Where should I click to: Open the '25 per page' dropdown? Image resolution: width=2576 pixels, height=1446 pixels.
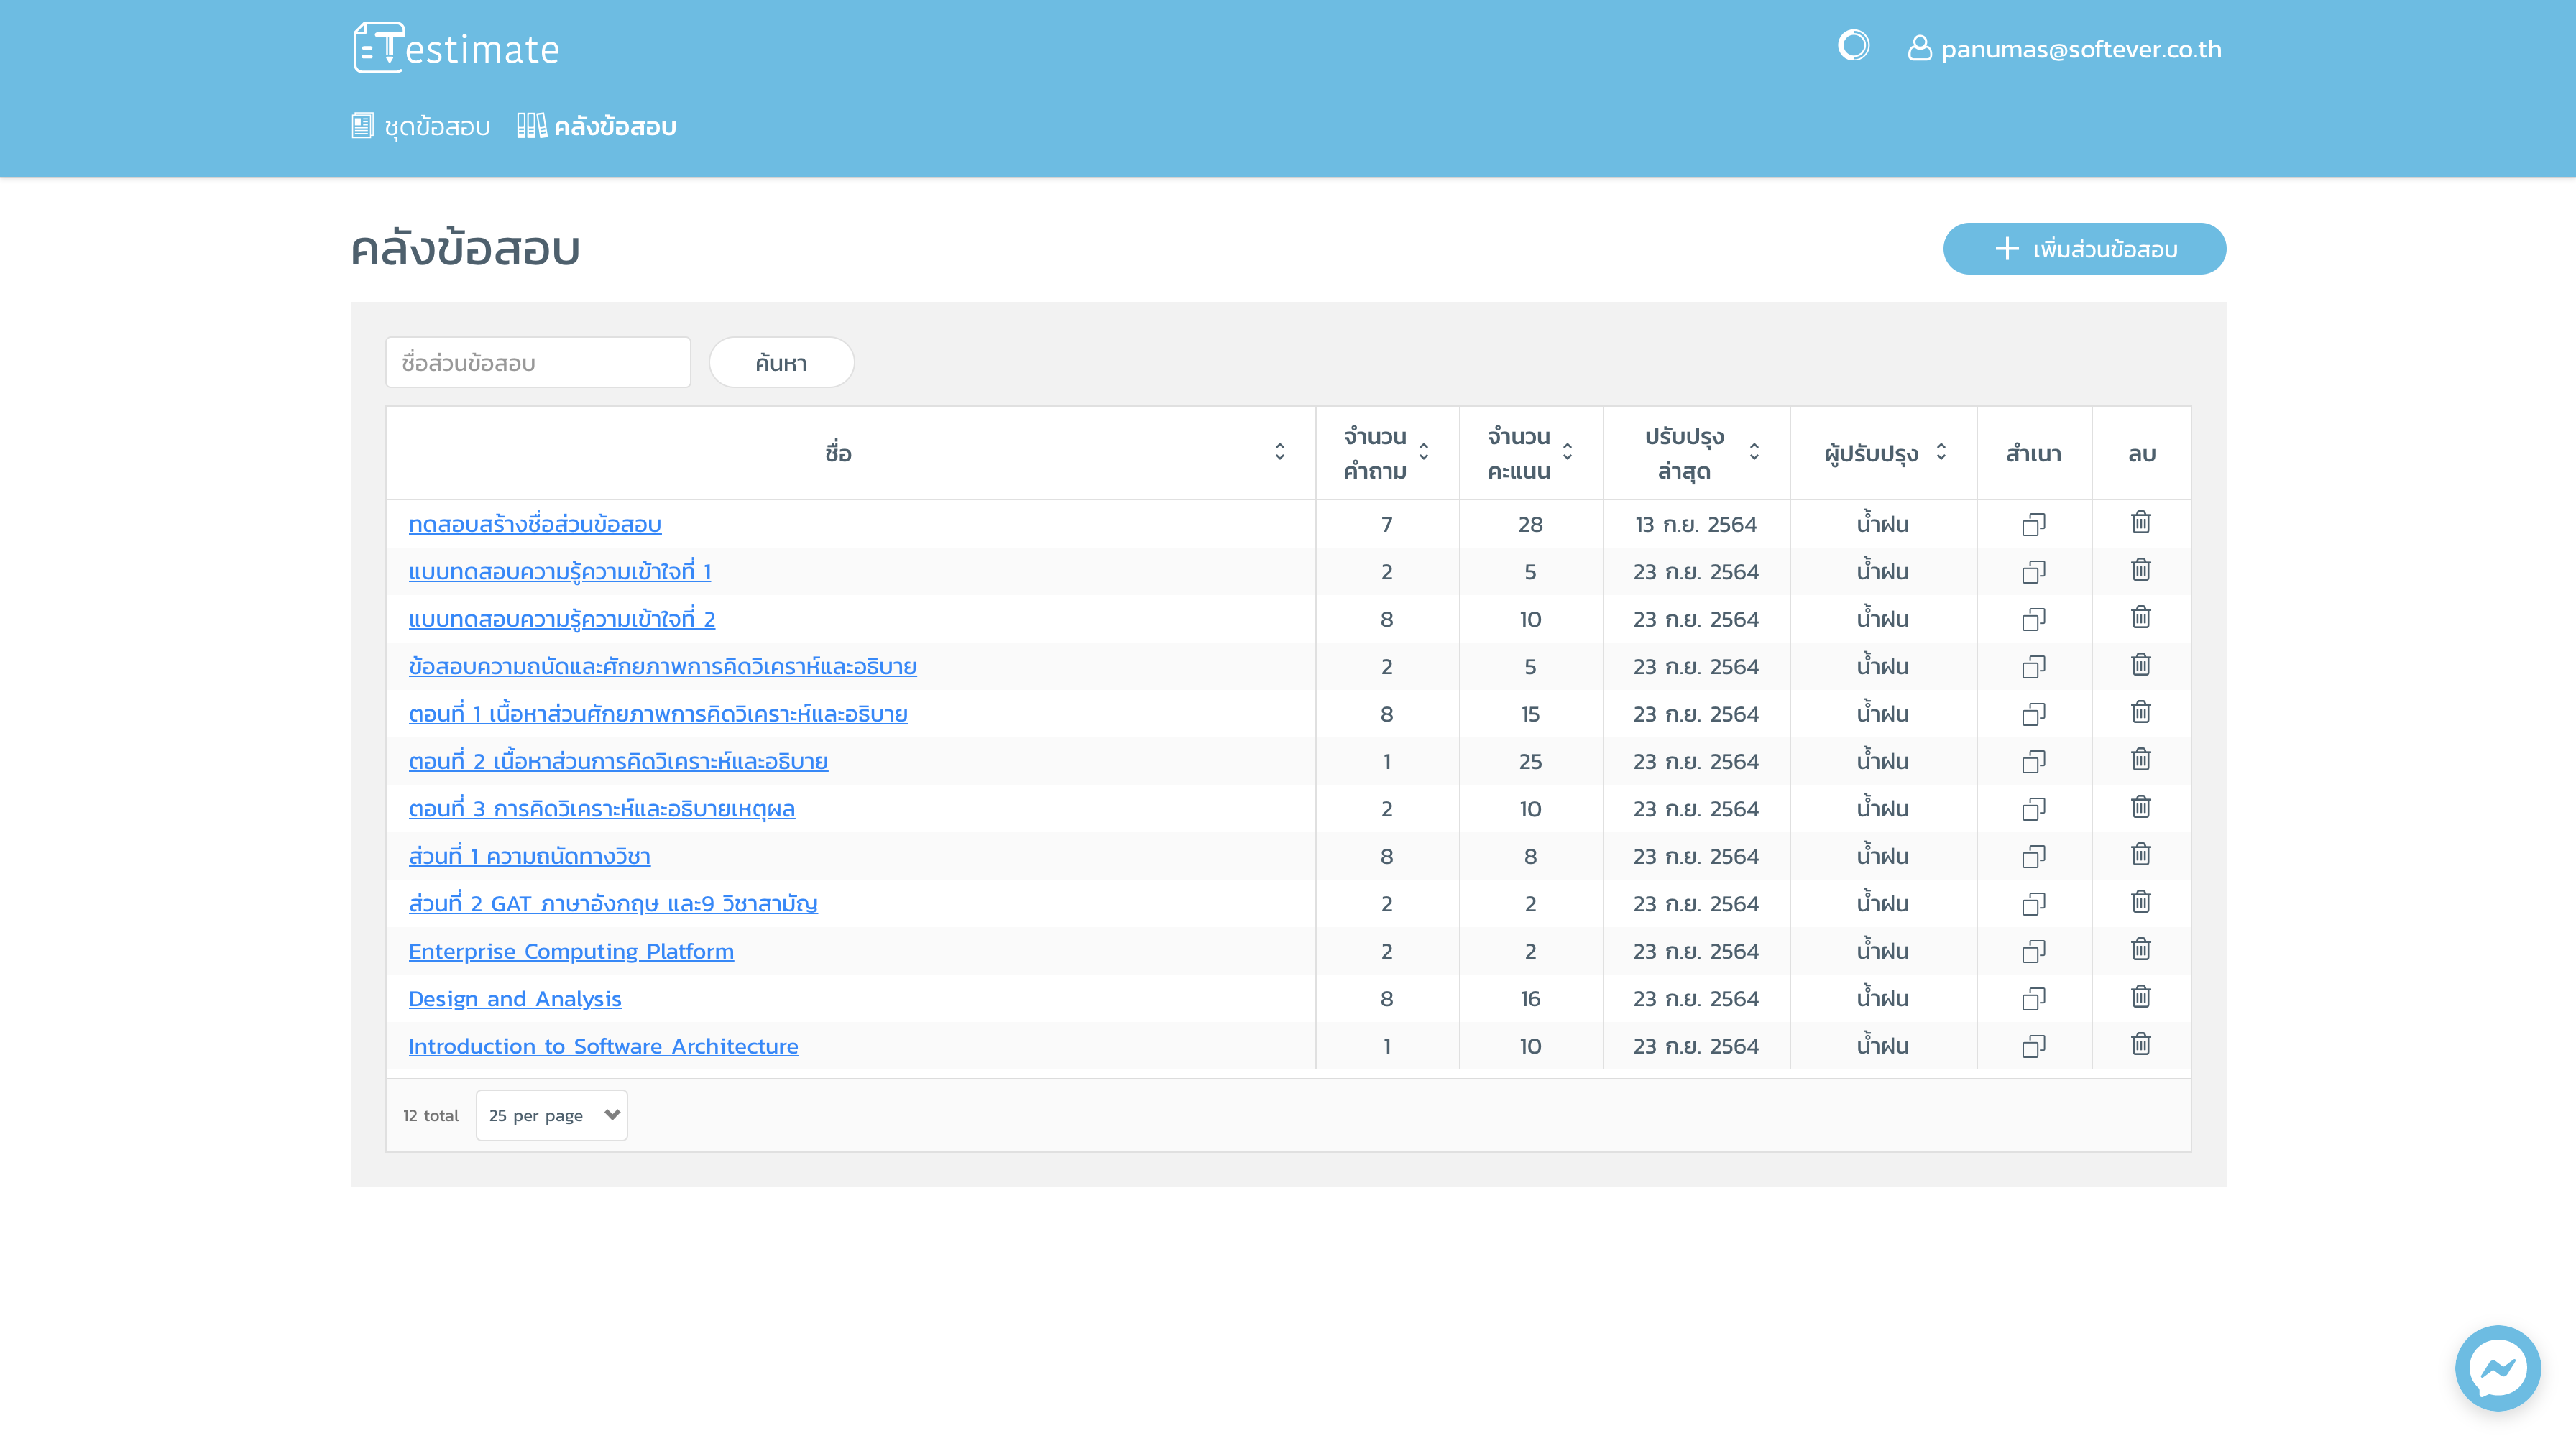click(x=551, y=1115)
